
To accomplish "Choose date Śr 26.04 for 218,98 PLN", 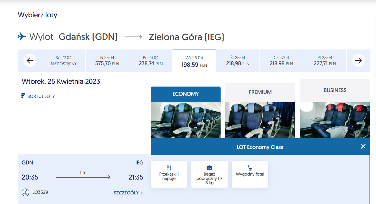I will click(238, 61).
